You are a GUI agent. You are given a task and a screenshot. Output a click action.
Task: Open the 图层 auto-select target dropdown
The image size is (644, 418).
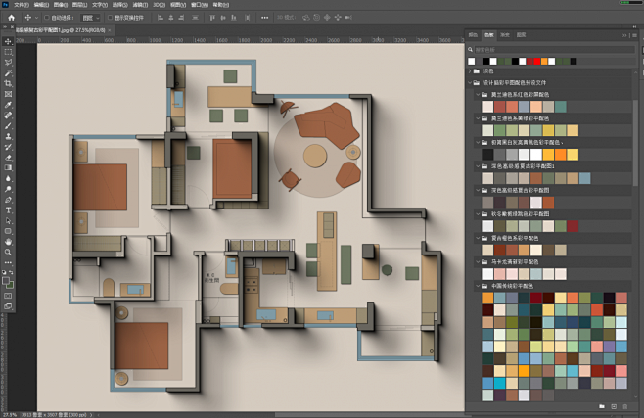[x=90, y=18]
